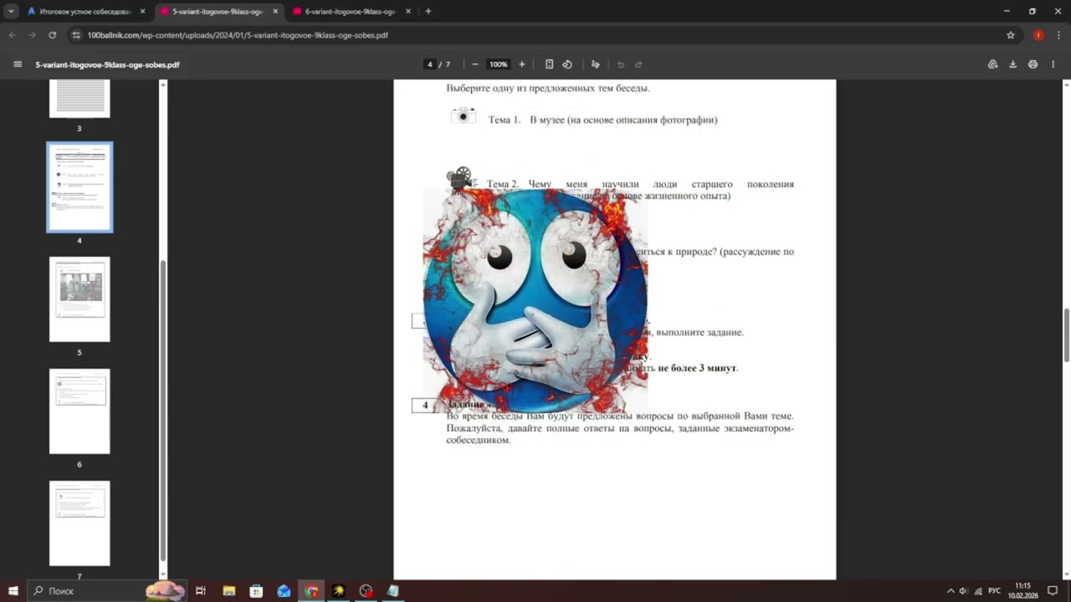Open page 3 thumbnail
The image size is (1071, 602).
(x=79, y=99)
